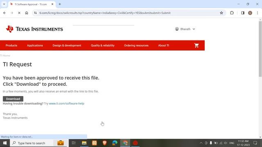The image size is (262, 147).
Task: Open Quality & reliability menu
Action: [x=103, y=45]
